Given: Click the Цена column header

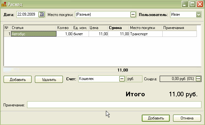Looking at the screenshot, I should [x=98, y=28].
